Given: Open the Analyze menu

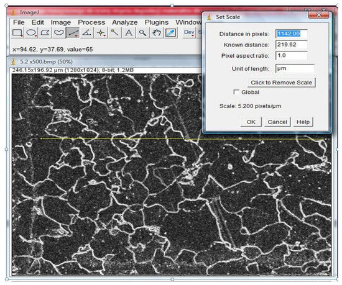Looking at the screenshot, I should 125,22.
